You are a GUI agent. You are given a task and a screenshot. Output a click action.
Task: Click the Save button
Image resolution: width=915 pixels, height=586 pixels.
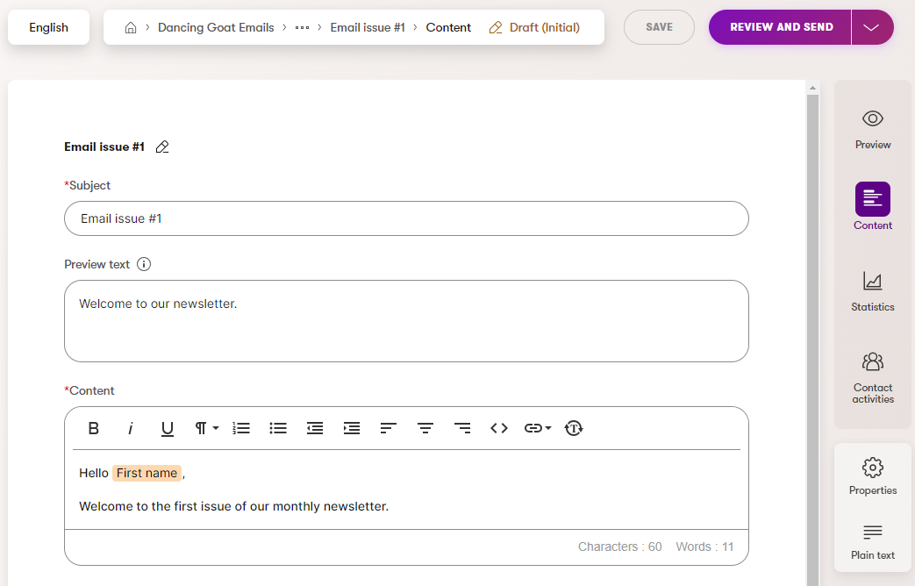point(660,27)
